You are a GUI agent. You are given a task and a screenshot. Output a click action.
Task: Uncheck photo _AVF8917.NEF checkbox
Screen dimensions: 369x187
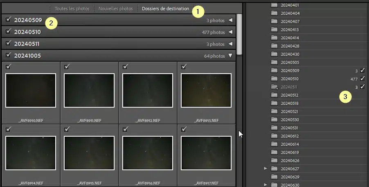pos(184,129)
